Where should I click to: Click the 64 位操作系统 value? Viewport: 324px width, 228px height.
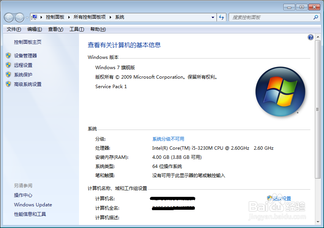pos(167,166)
